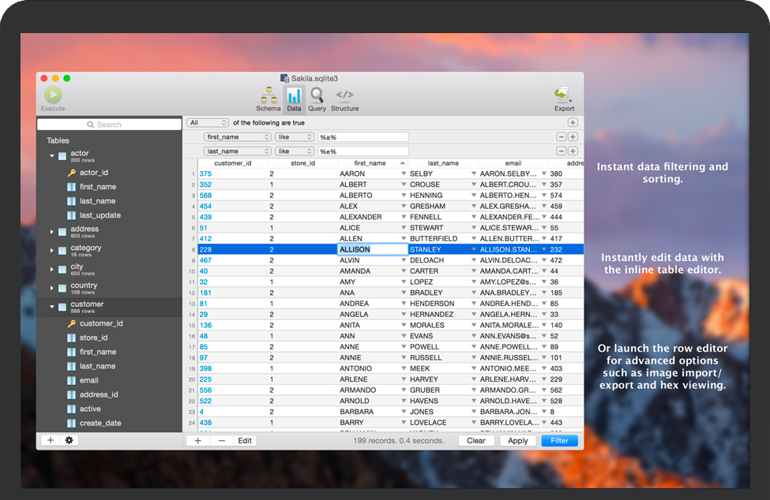This screenshot has width=770, height=500.
Task: Select the actor_id key column
Action: 93,173
